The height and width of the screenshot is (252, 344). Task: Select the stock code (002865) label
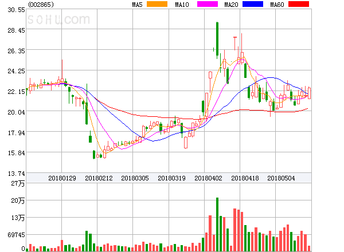(x=41, y=5)
